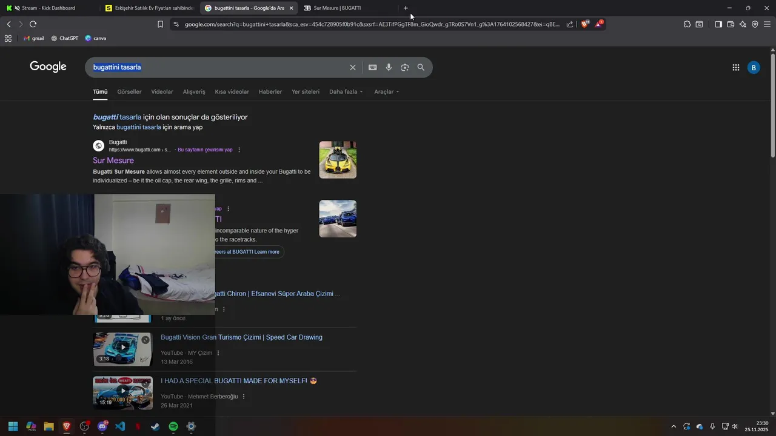Open the Google apps grid
This screenshot has width=776, height=436.
735,68
